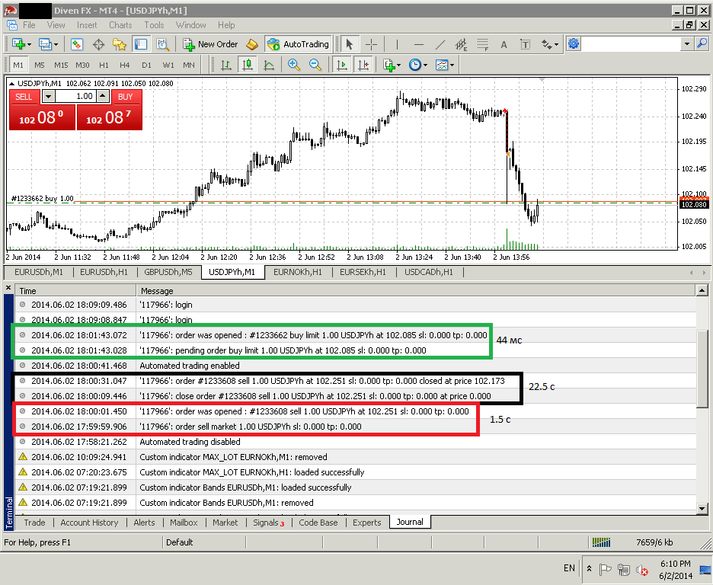Screen dimensions: 713x585
Task: Open the Experts tab in Terminal
Action: 367,523
